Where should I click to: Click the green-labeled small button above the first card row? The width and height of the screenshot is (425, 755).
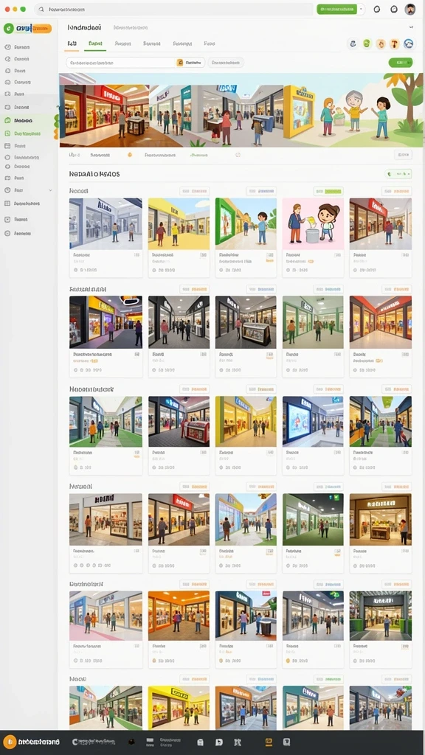328,191
